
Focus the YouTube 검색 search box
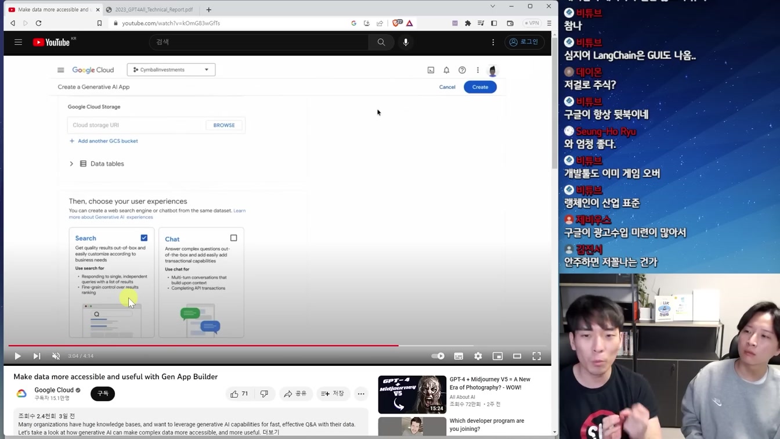(259, 42)
